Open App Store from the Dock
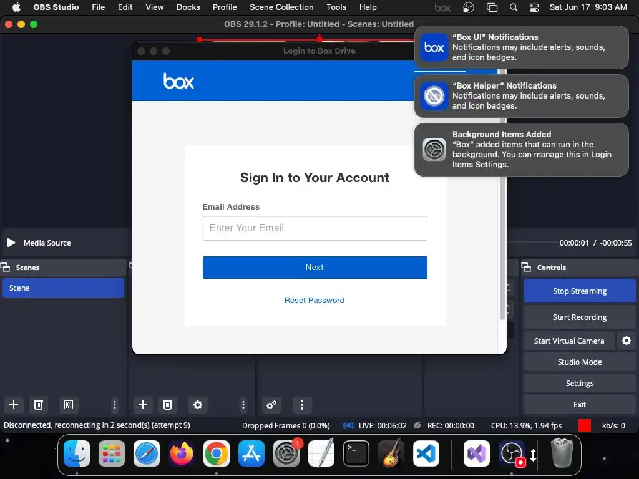The width and height of the screenshot is (639, 479). click(x=251, y=453)
